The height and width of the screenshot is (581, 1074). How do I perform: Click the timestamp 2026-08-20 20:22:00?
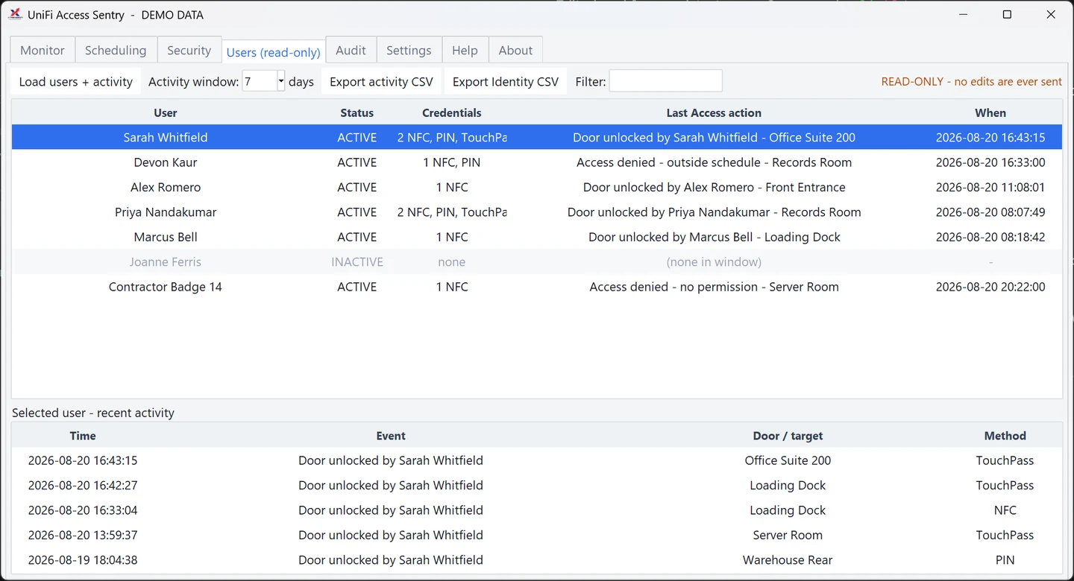(x=990, y=287)
